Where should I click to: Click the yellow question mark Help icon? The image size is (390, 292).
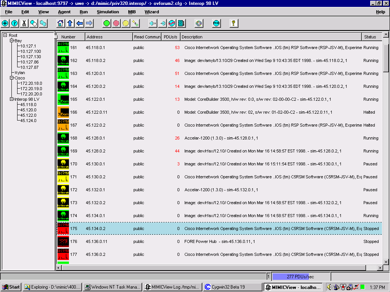click(233, 23)
